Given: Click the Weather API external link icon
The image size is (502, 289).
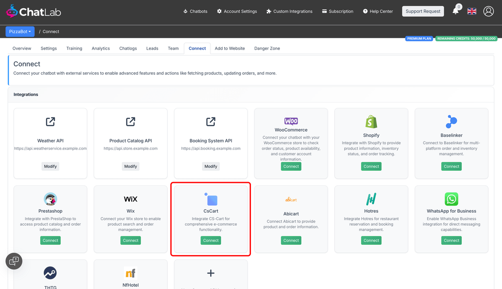Looking at the screenshot, I should (50, 122).
